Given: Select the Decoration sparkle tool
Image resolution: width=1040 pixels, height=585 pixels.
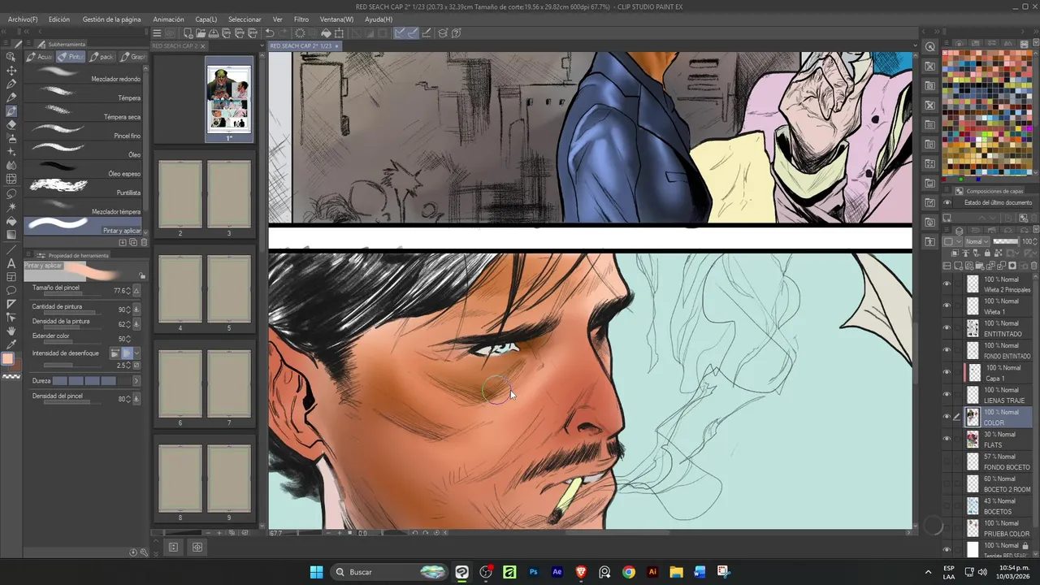Looking at the screenshot, I should 11,152.
